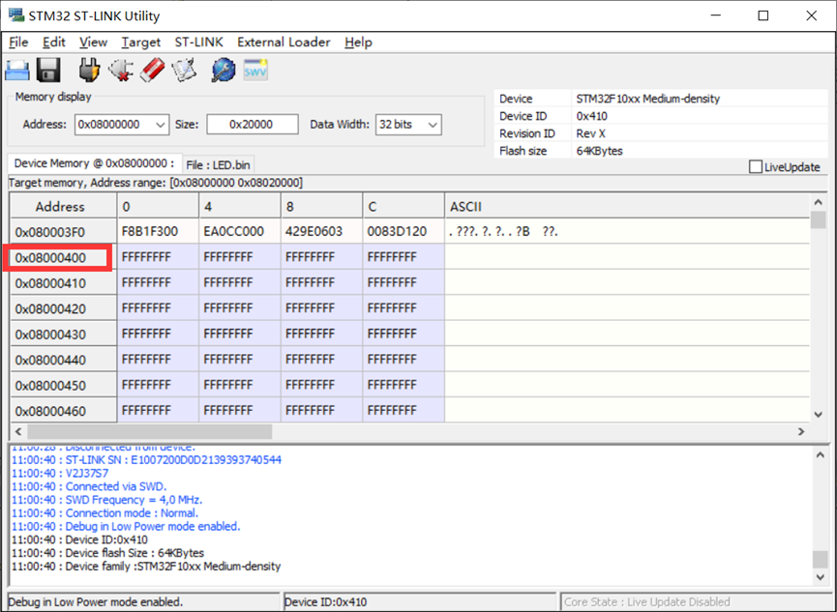The height and width of the screenshot is (612, 837).
Task: Click the Connection mode : Normal log line
Action: pos(105,513)
